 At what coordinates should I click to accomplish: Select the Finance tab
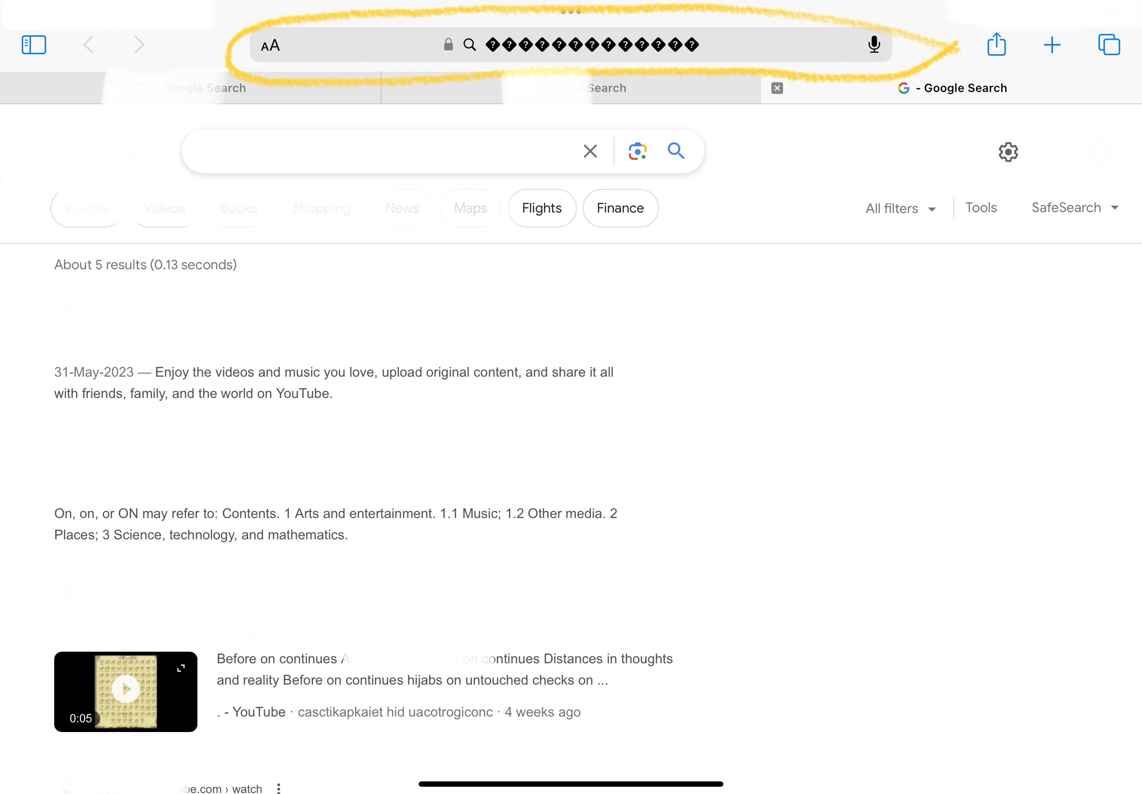pyautogui.click(x=619, y=207)
